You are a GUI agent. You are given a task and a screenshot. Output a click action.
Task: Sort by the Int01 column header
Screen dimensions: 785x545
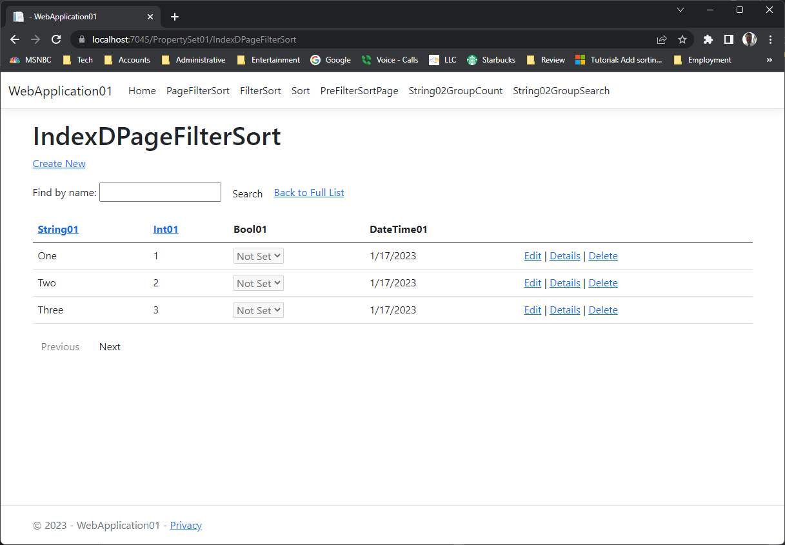coord(166,230)
